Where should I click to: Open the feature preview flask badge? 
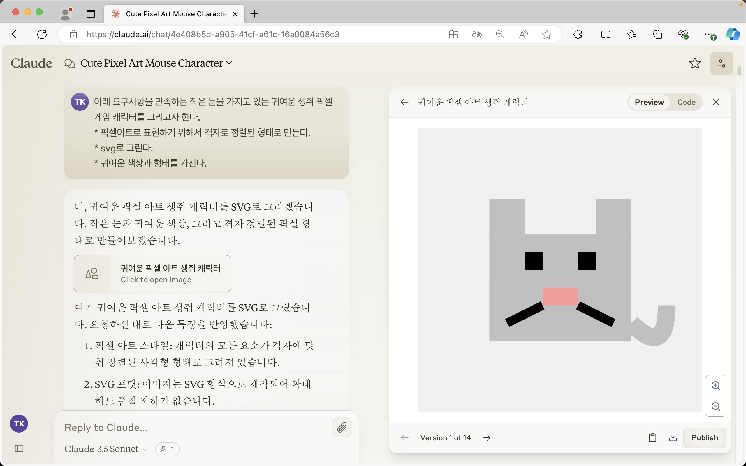[167, 449]
